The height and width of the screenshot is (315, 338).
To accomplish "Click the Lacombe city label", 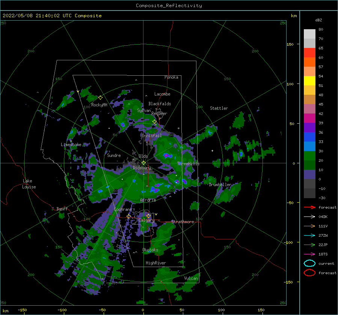I will coord(162,94).
